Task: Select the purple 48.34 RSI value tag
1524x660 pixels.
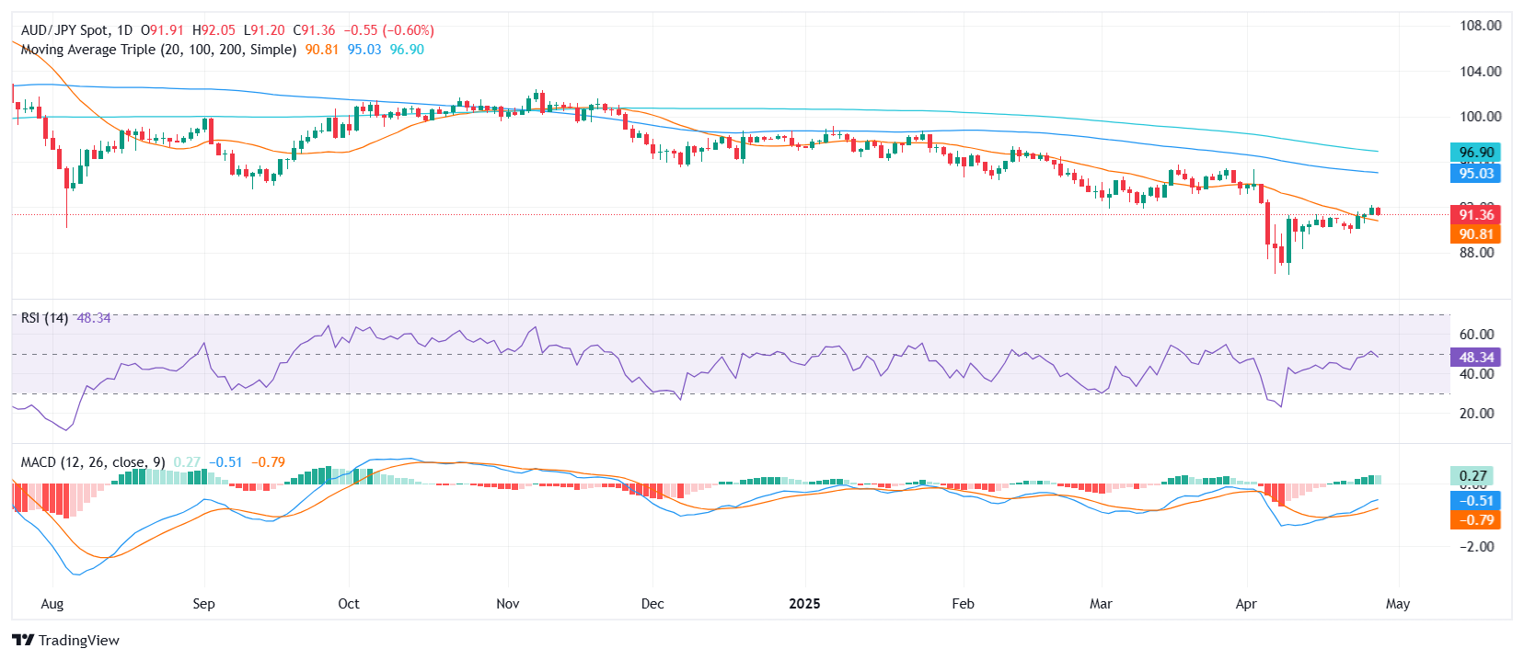Action: pyautogui.click(x=1475, y=358)
